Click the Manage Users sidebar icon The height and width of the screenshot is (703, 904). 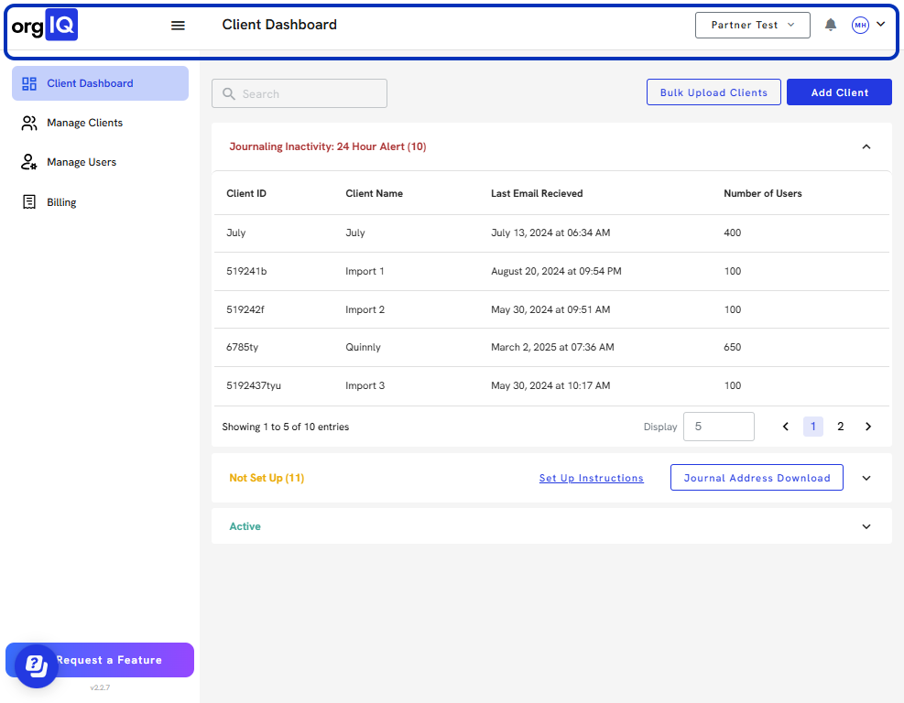point(29,162)
